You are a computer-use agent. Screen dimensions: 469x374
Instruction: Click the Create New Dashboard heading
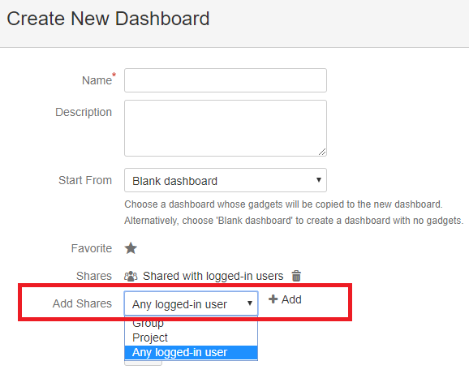pos(108,19)
